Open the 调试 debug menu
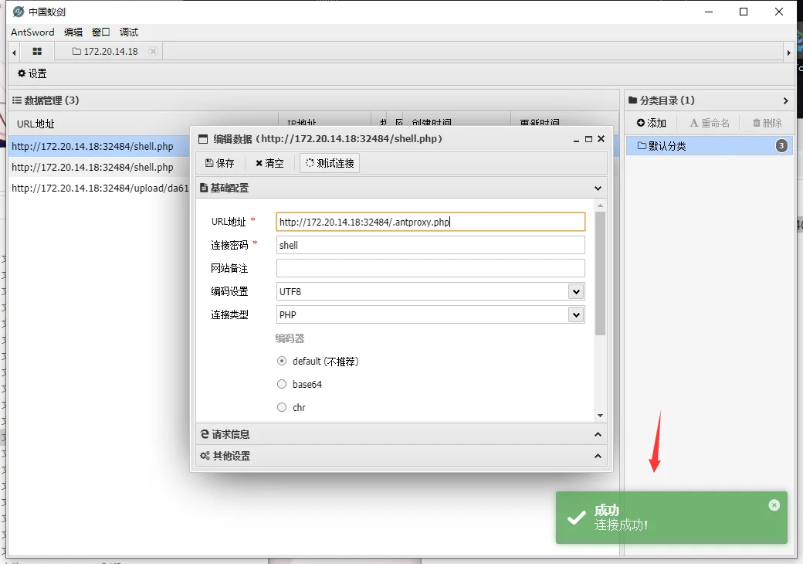Screen dimensions: 803x564 pyautogui.click(x=129, y=32)
